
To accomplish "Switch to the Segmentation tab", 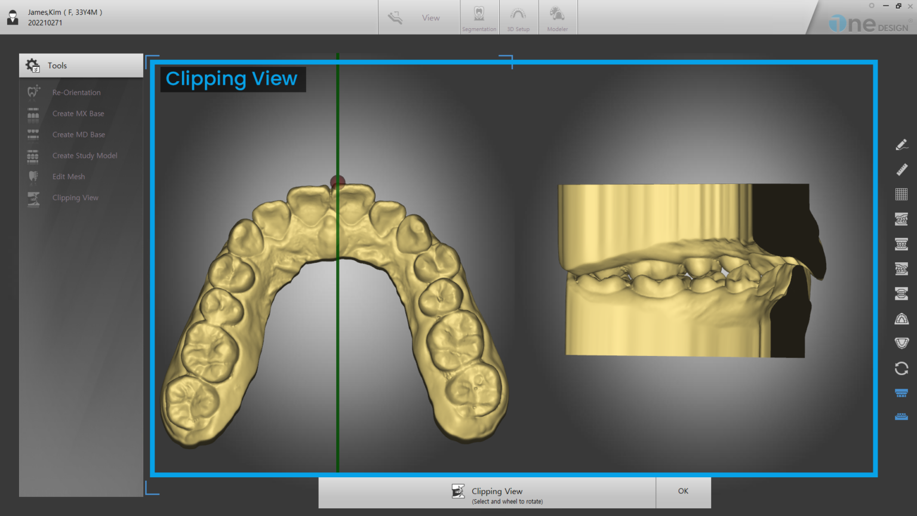I will (479, 17).
